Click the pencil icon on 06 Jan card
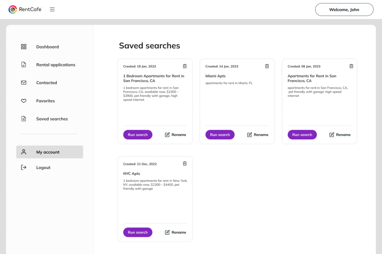This screenshot has height=254, width=382. pyautogui.click(x=332, y=135)
